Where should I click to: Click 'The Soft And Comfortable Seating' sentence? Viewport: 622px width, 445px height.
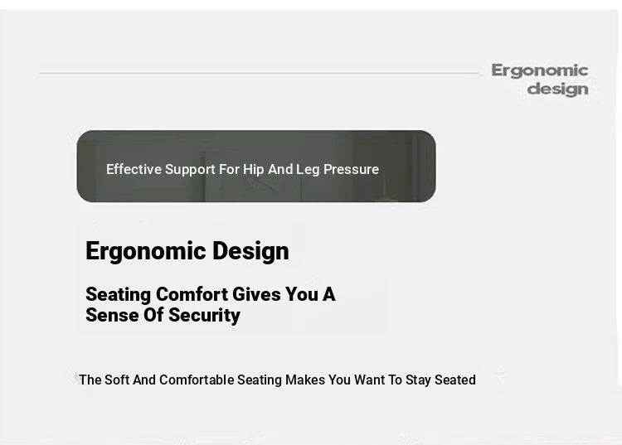[277, 380]
